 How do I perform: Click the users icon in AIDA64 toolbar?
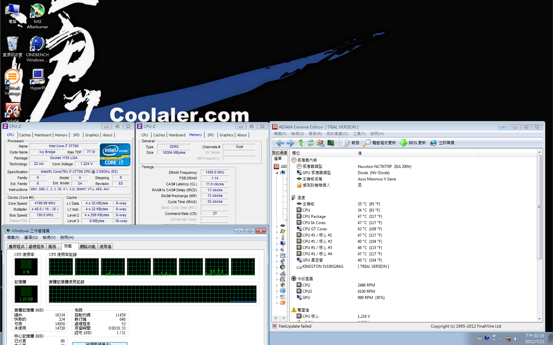point(321,143)
